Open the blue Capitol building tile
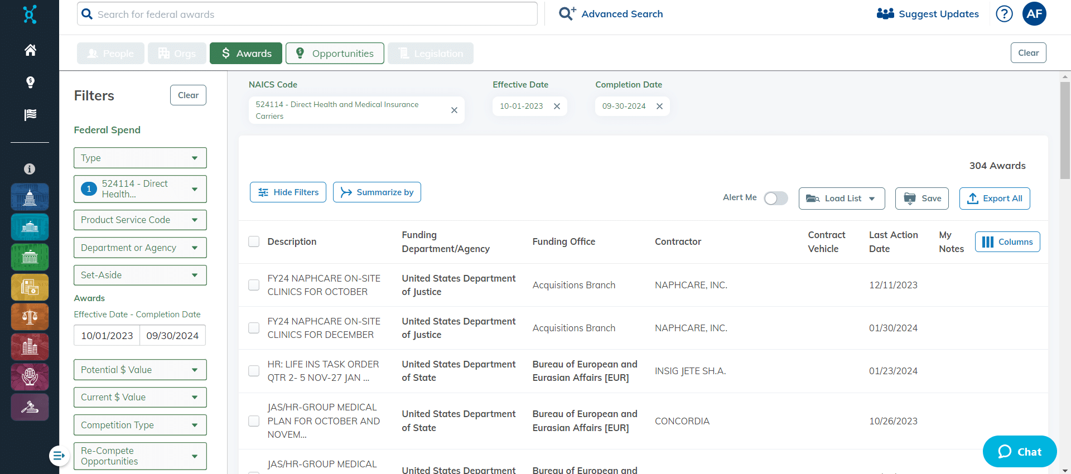The image size is (1071, 474). coord(30,197)
